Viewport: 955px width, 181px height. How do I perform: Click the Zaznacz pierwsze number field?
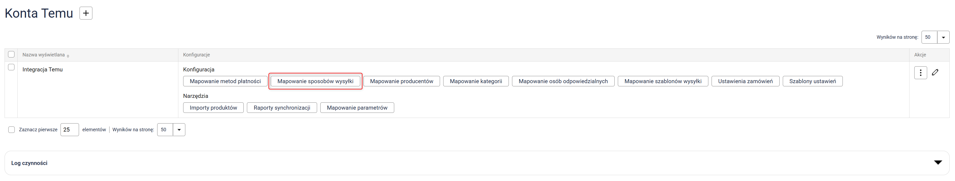point(69,130)
